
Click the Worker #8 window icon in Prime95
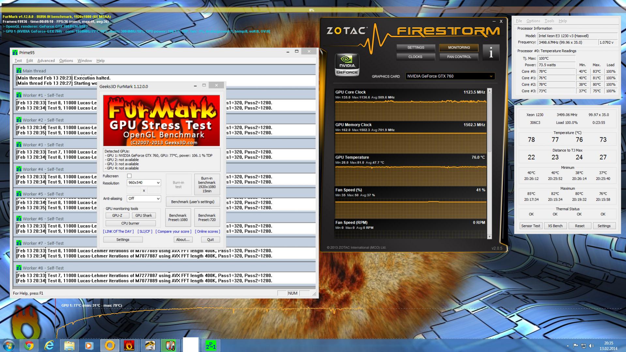19,268
